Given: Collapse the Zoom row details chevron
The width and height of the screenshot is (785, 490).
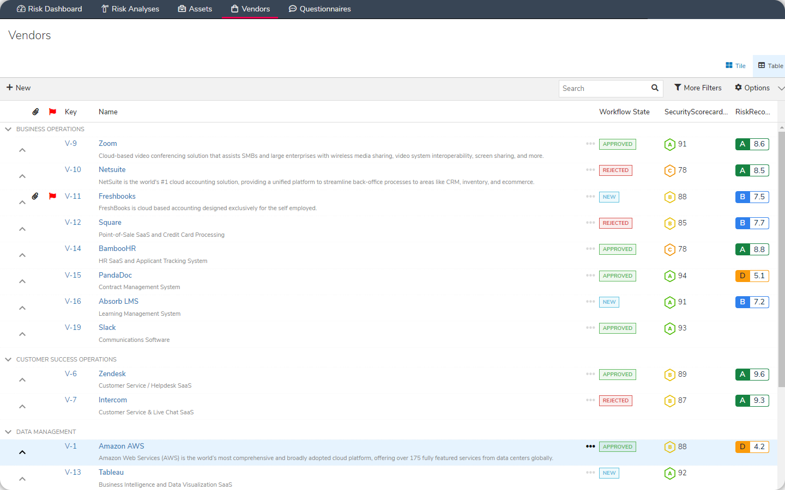Looking at the screenshot, I should click(x=22, y=150).
